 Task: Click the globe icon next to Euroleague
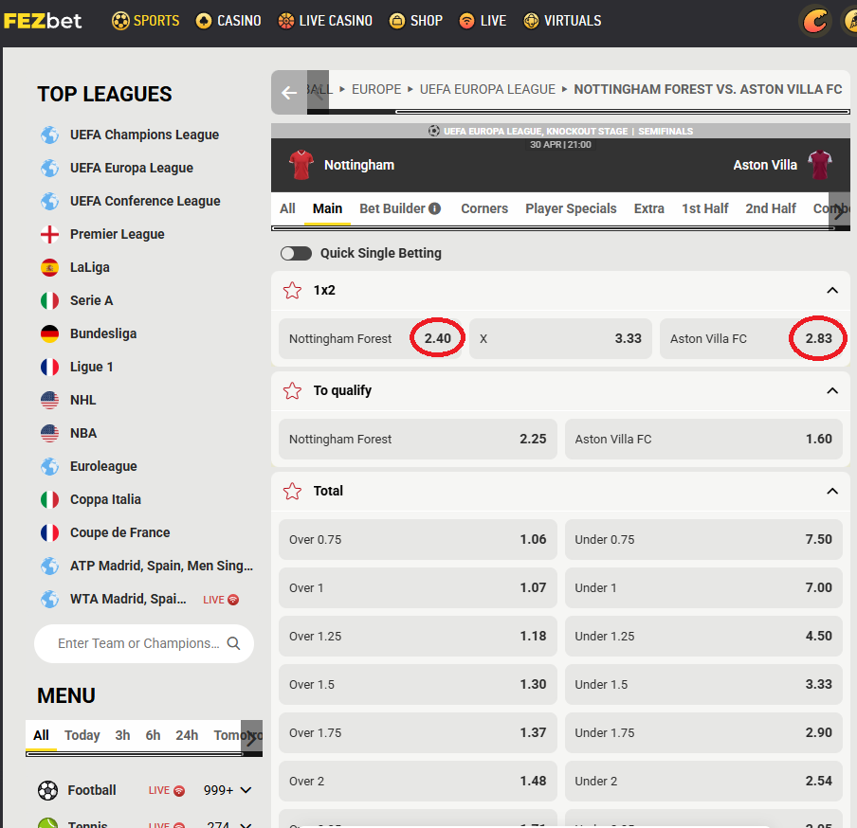pyautogui.click(x=49, y=466)
